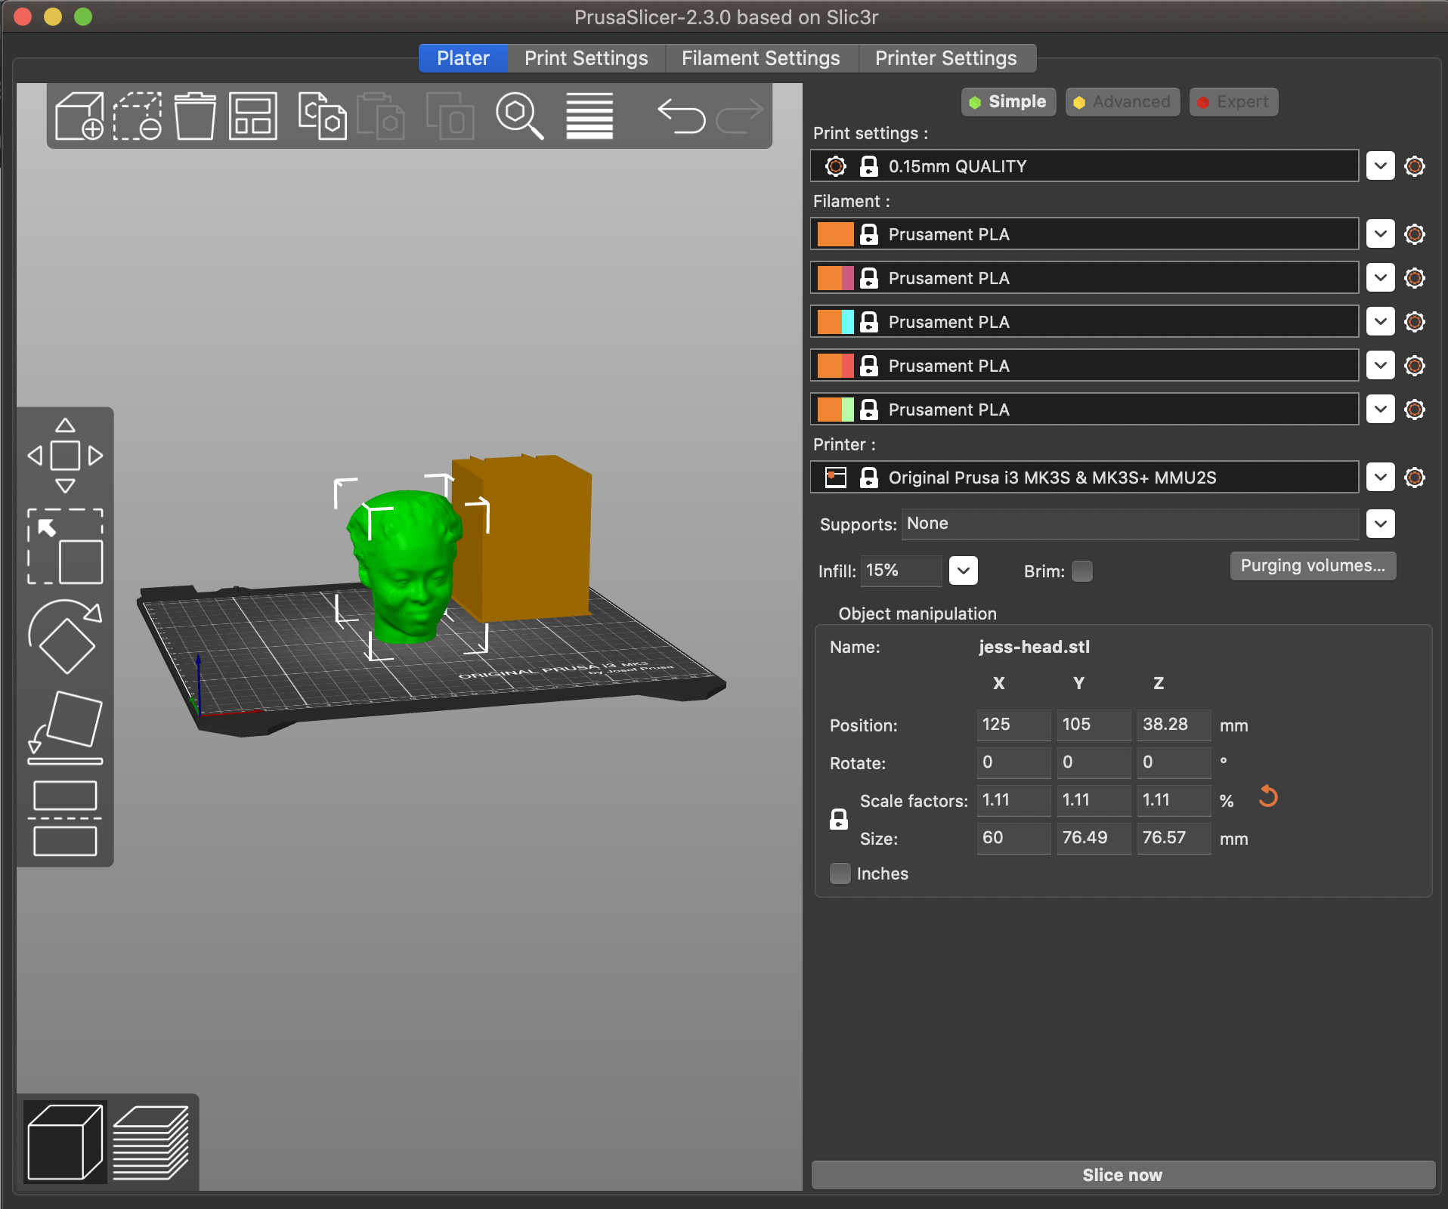This screenshot has width=1448, height=1209.
Task: Open gear settings for fifth Prusament PLA
Action: (x=1415, y=410)
